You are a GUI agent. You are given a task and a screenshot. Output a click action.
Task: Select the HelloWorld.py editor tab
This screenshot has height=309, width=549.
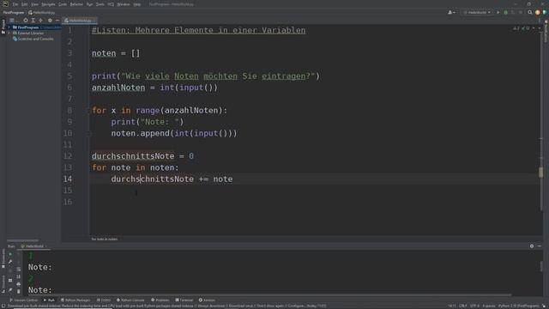[x=80, y=21]
